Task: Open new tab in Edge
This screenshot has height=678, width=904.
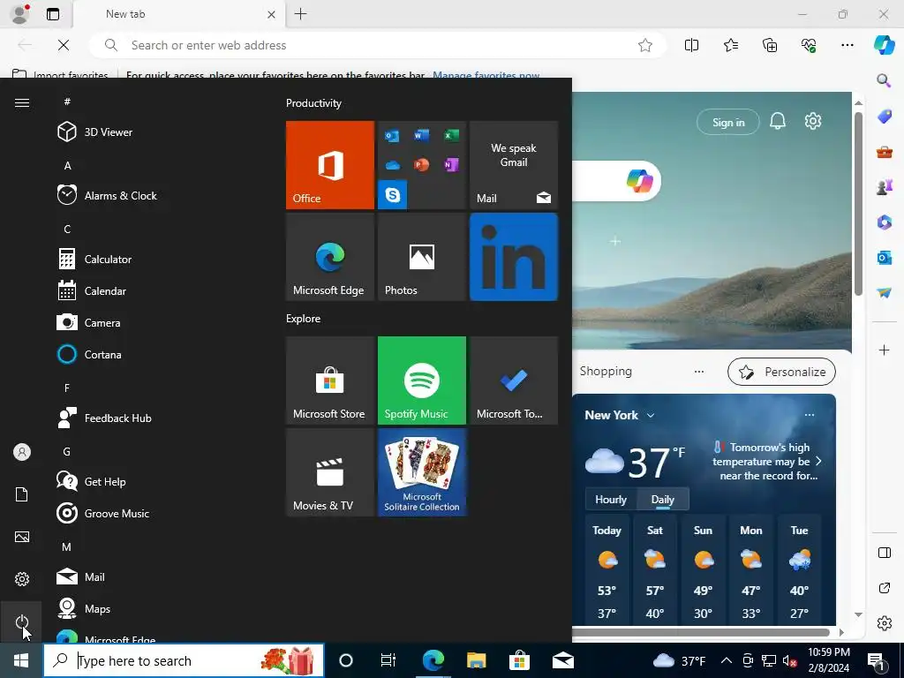Action: point(300,14)
